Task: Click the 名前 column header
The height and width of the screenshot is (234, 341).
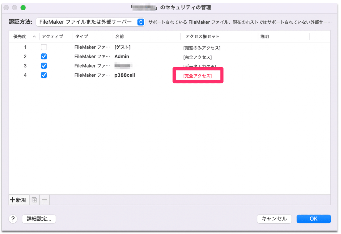Action: (120, 36)
